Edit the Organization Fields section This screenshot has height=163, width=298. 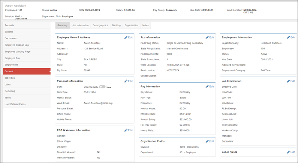(210, 141)
